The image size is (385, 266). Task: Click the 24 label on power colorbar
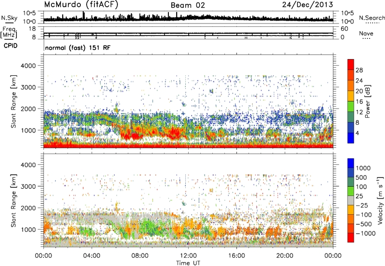click(x=359, y=81)
